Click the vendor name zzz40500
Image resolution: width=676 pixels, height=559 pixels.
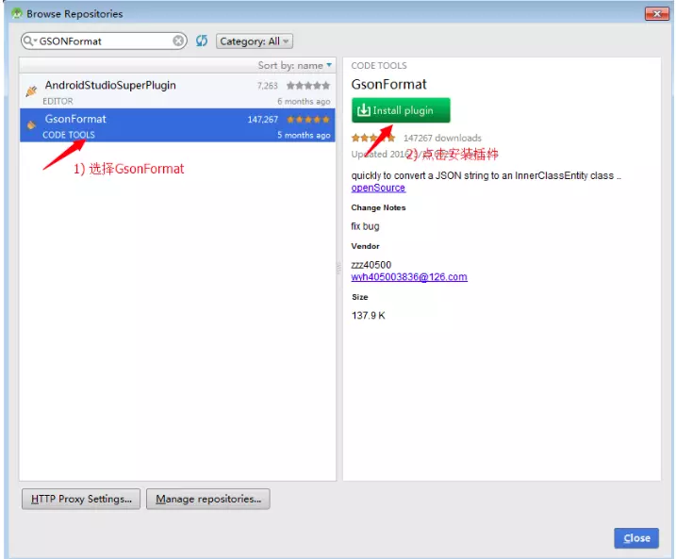(x=371, y=265)
